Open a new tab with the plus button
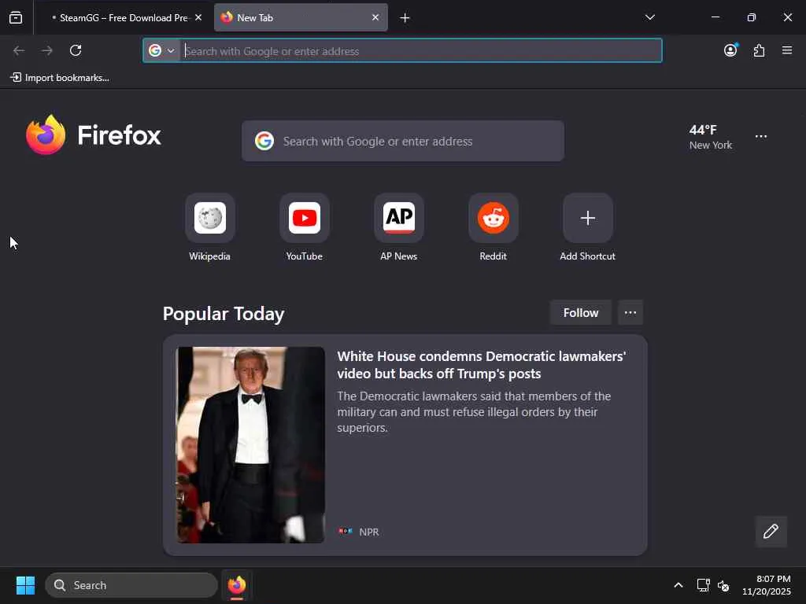This screenshot has width=806, height=604. (x=405, y=18)
